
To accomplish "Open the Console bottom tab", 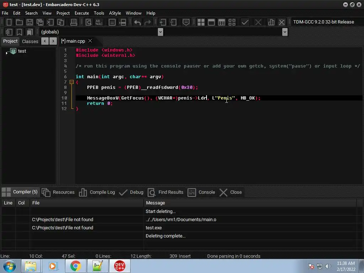I will click(x=201, y=192).
